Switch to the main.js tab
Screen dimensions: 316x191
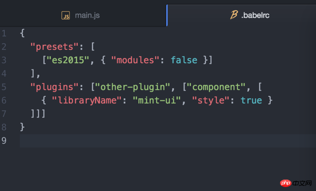coord(83,15)
